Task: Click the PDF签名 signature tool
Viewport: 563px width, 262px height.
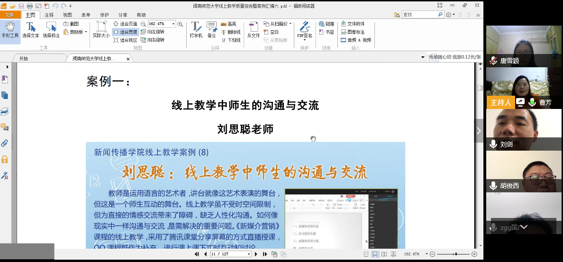Action: click(x=304, y=30)
